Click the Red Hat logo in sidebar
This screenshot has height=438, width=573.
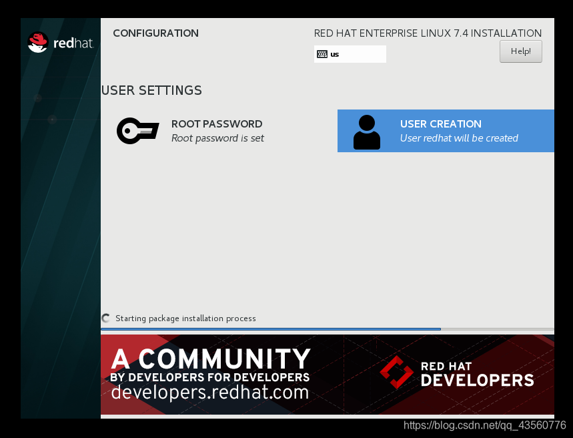pos(61,43)
